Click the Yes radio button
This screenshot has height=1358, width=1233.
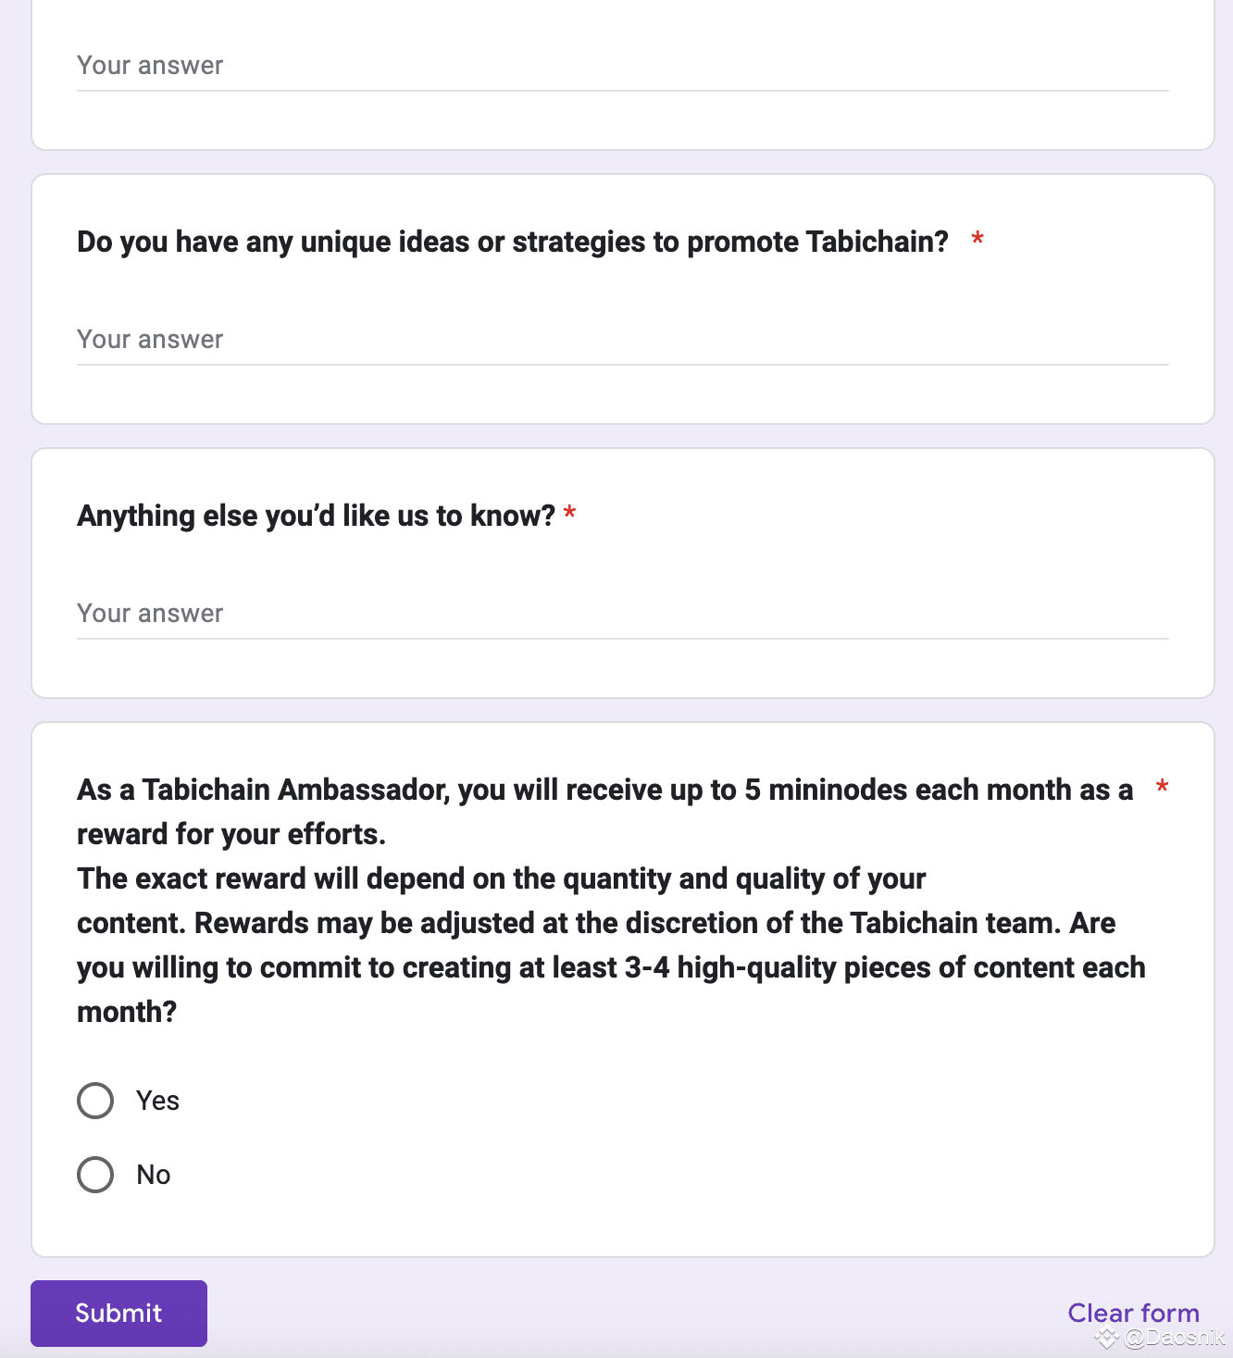point(95,1101)
